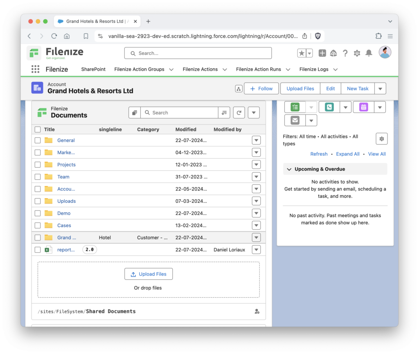This screenshot has height=354, width=419.
Task: Check the Uploads folder checkbox
Action: tap(38, 201)
